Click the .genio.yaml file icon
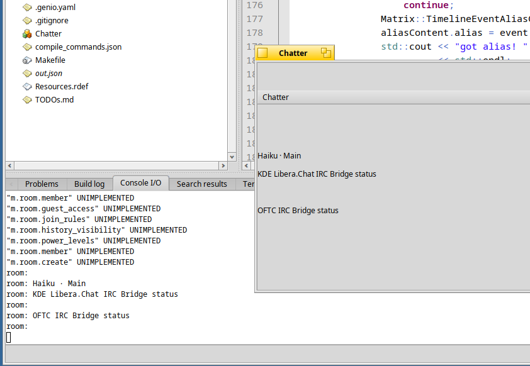This screenshot has width=530, height=366. tap(27, 7)
